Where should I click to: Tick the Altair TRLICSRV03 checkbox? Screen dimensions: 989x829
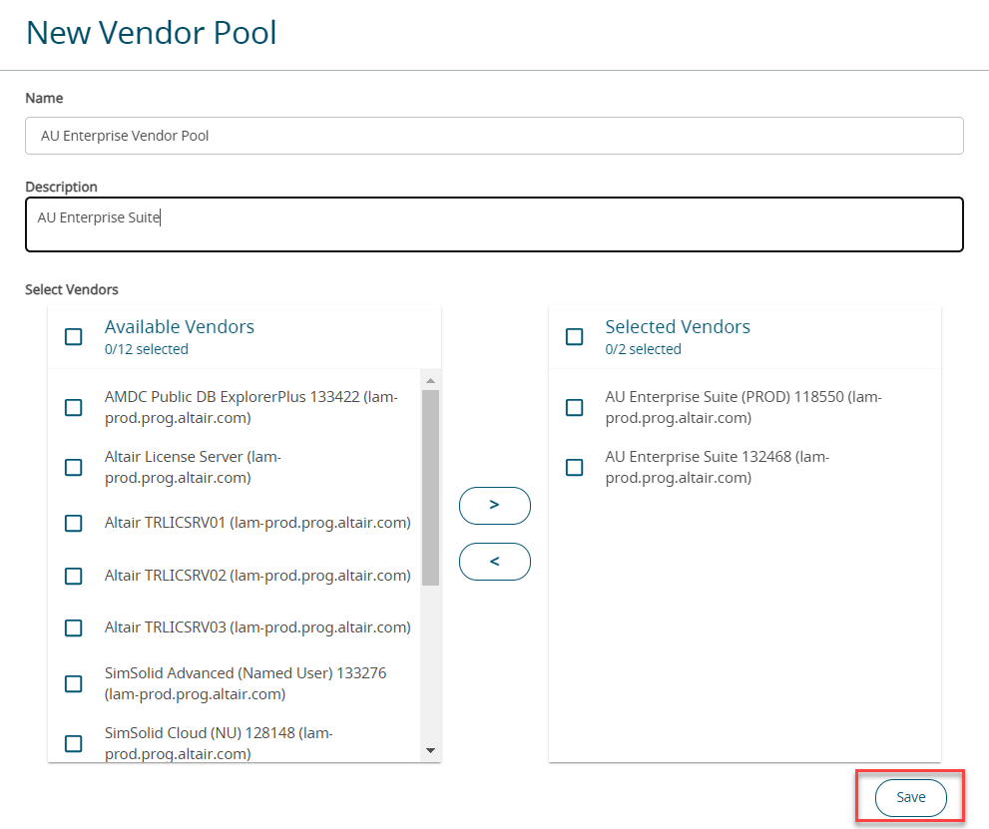coord(74,627)
